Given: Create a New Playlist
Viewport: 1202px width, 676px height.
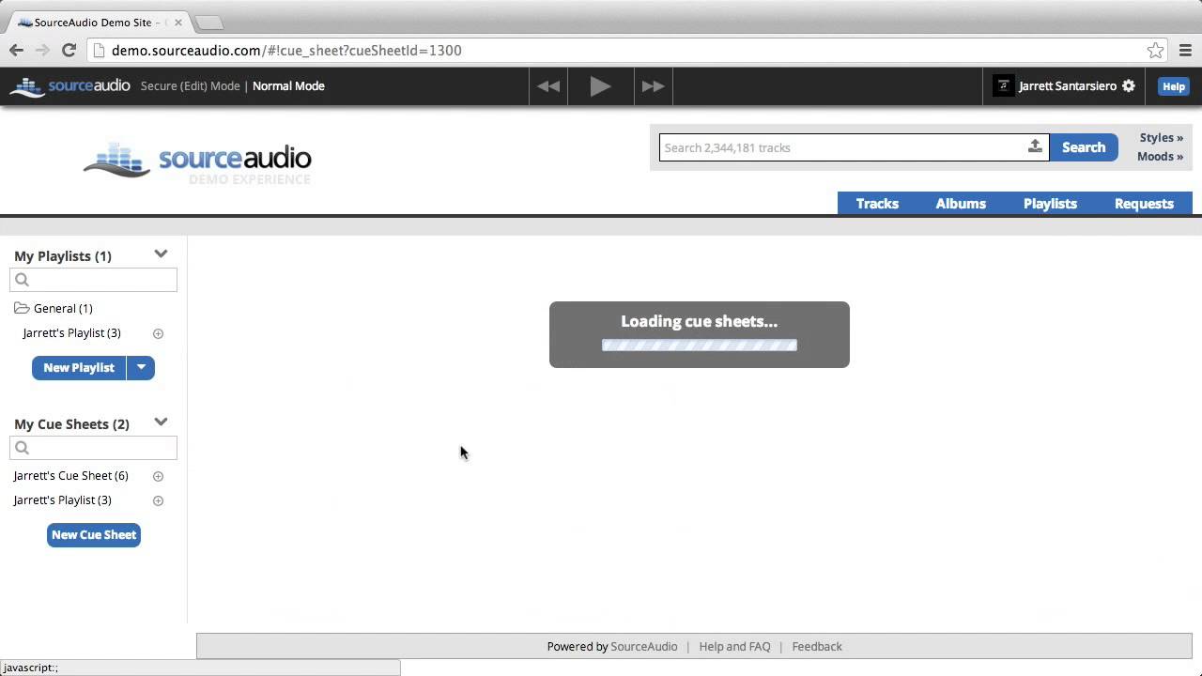Looking at the screenshot, I should point(79,367).
